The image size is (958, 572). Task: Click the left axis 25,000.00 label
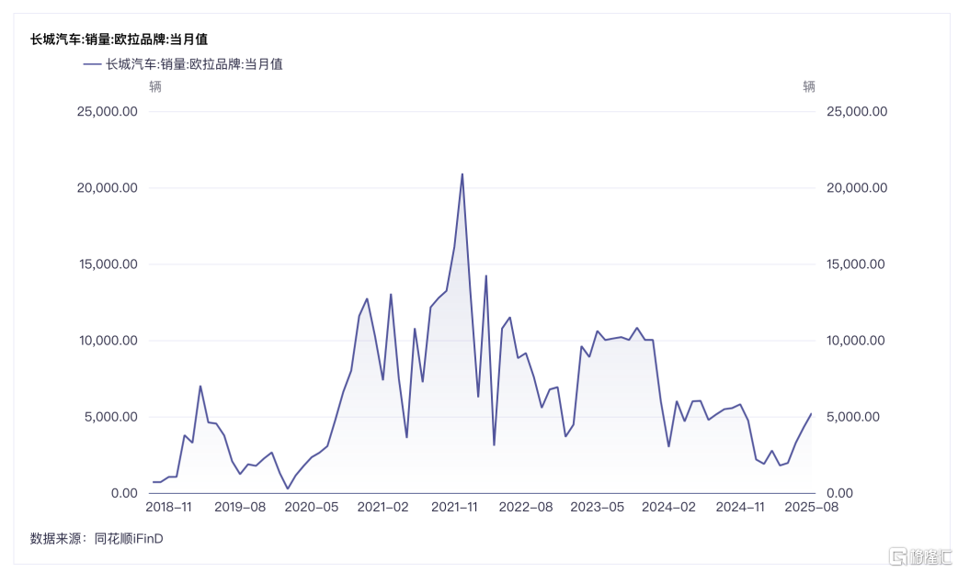[x=107, y=111]
